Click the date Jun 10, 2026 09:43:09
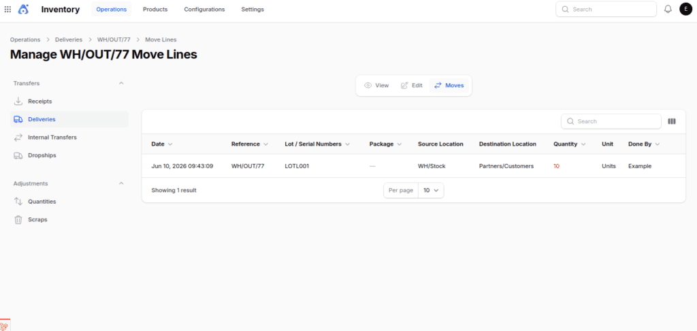The width and height of the screenshot is (697, 331). click(x=182, y=166)
